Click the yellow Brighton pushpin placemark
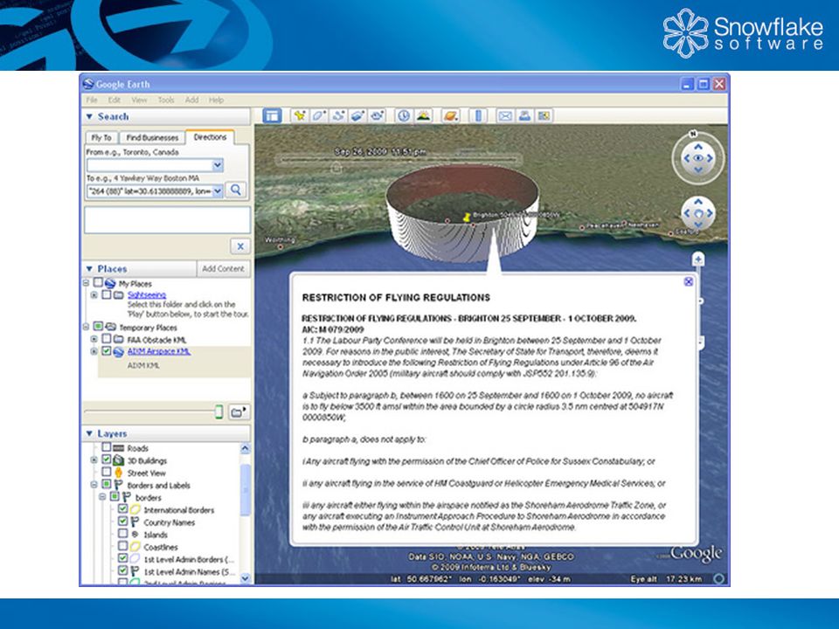Image resolution: width=839 pixels, height=629 pixels. pos(467,218)
